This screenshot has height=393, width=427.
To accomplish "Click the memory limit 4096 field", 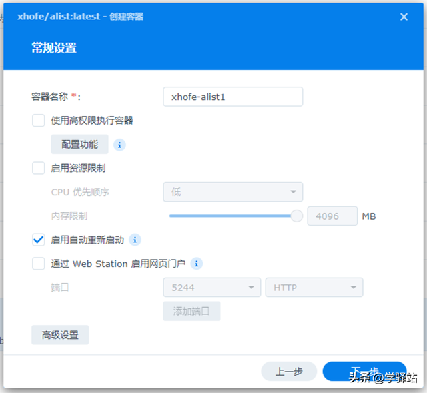I will [x=332, y=216].
